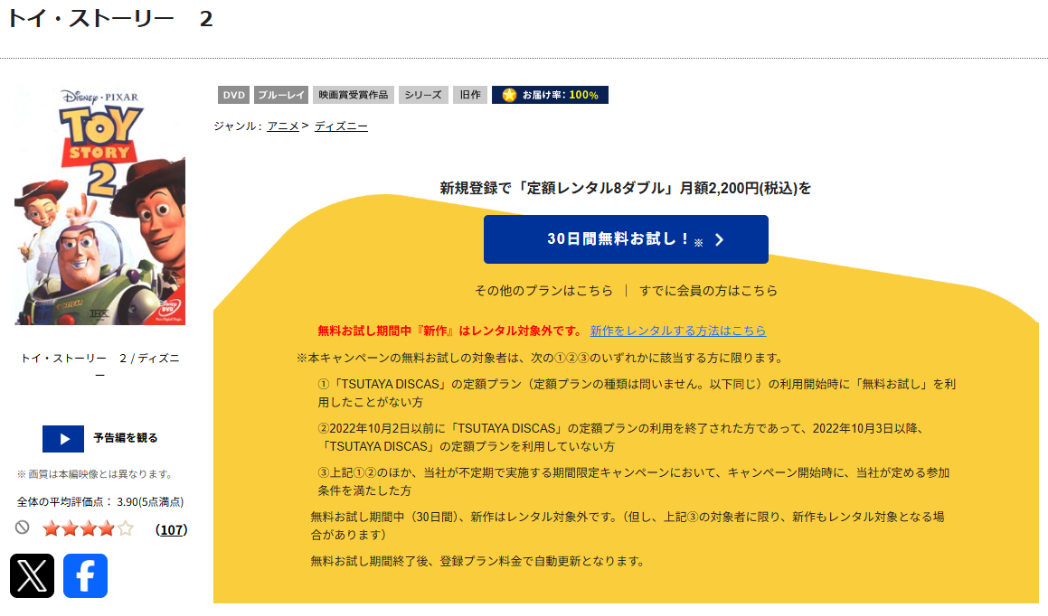Play the trailer with the 予告編を観る button
1048x616 pixels.
[99, 438]
